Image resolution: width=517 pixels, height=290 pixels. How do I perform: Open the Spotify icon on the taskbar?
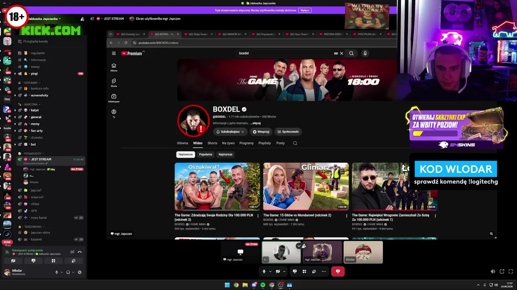[x=263, y=285]
